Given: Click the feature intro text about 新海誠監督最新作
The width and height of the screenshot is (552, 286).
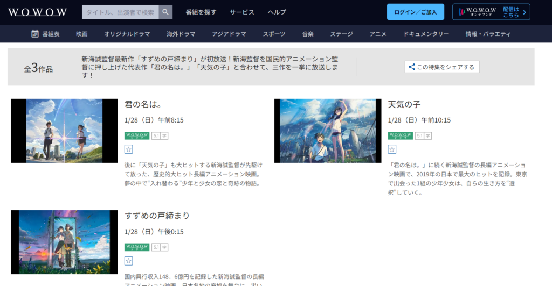Looking at the screenshot, I should click(x=210, y=67).
